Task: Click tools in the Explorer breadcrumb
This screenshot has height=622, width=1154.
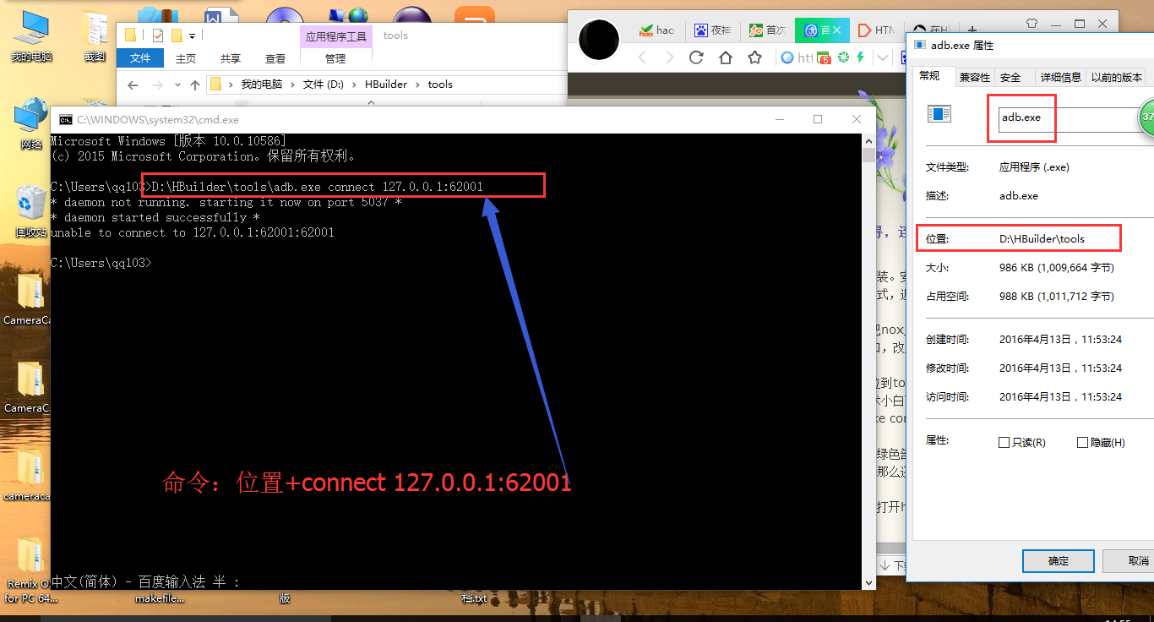Action: [x=440, y=85]
